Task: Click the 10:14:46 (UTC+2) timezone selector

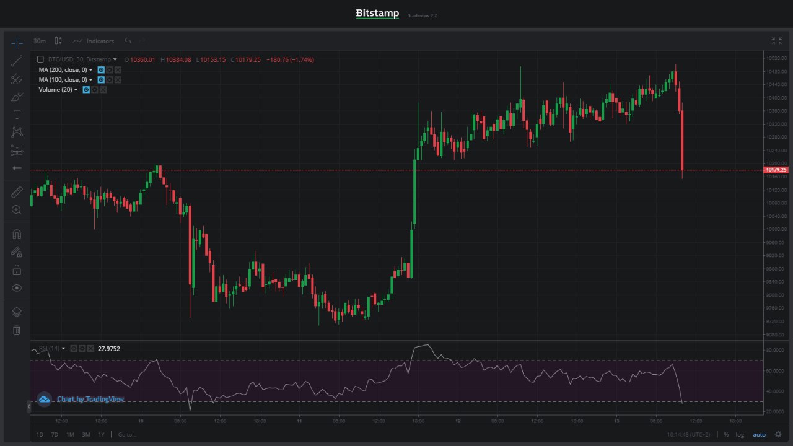Action: [x=688, y=435]
